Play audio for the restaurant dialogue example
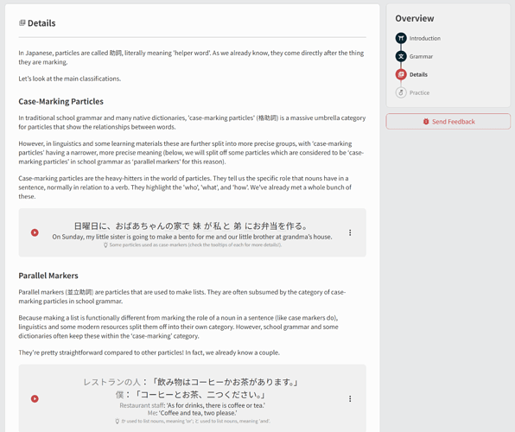Screen dimensions: 515x432 coord(35,398)
